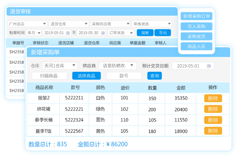This screenshot has height=158, width=236.
Task: Open calendar icon for start date 2019-05-01
Action: tap(67, 33)
